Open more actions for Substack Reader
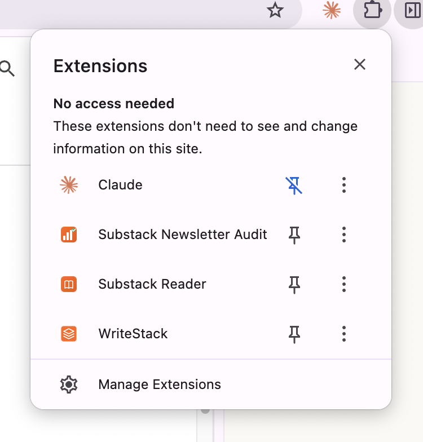The image size is (423, 442). pyautogui.click(x=344, y=284)
